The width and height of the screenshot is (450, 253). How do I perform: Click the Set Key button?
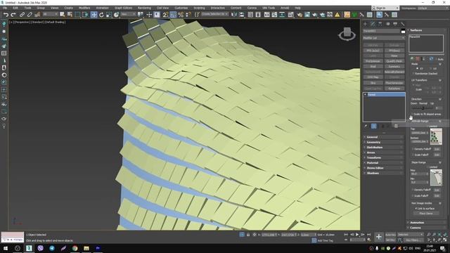tap(390, 240)
